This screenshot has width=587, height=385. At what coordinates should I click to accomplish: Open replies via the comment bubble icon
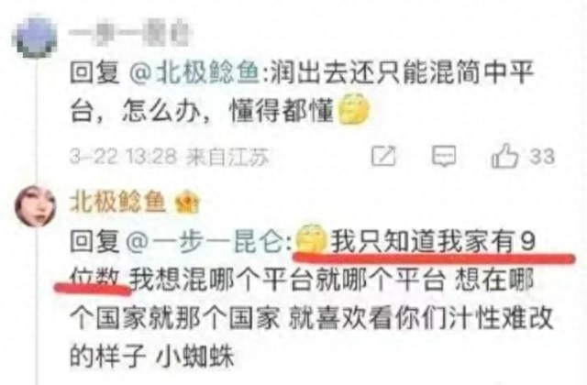[444, 156]
